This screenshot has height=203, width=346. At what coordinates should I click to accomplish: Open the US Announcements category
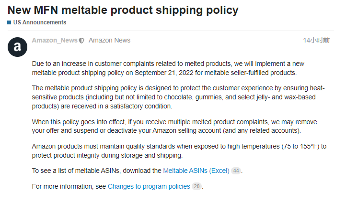[39, 22]
